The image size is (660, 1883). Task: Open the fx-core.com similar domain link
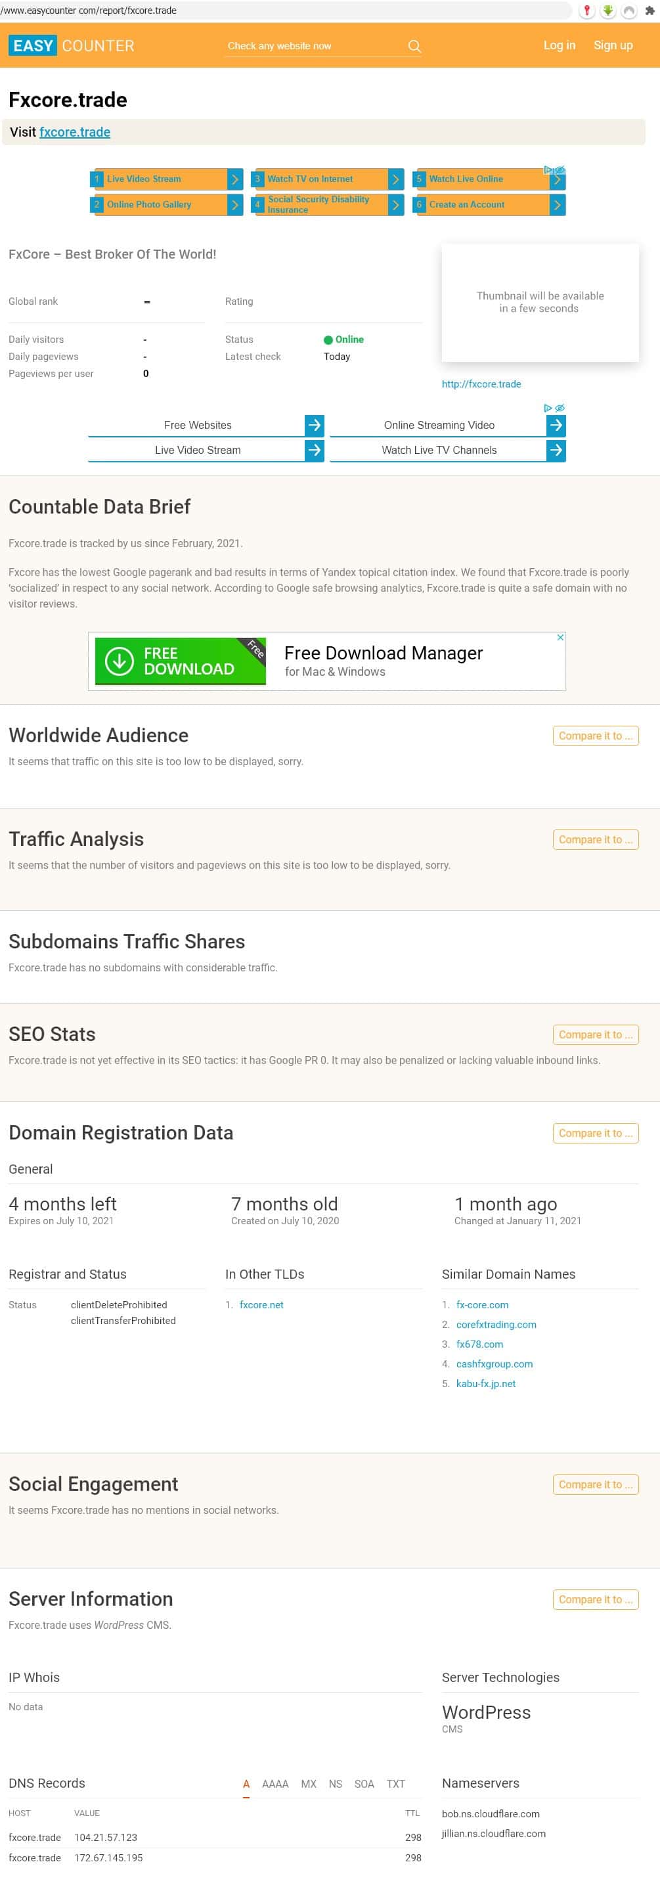pos(483,1305)
